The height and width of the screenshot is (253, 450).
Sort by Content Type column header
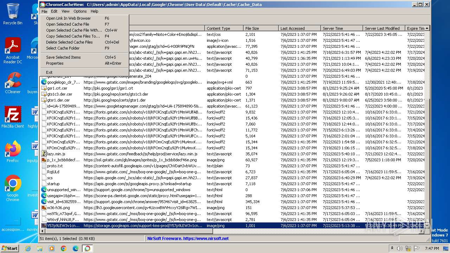pyautogui.click(x=224, y=28)
